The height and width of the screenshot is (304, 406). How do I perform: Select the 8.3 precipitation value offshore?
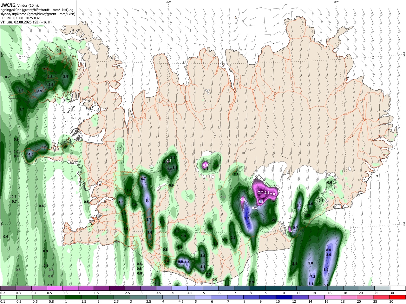point(326,269)
